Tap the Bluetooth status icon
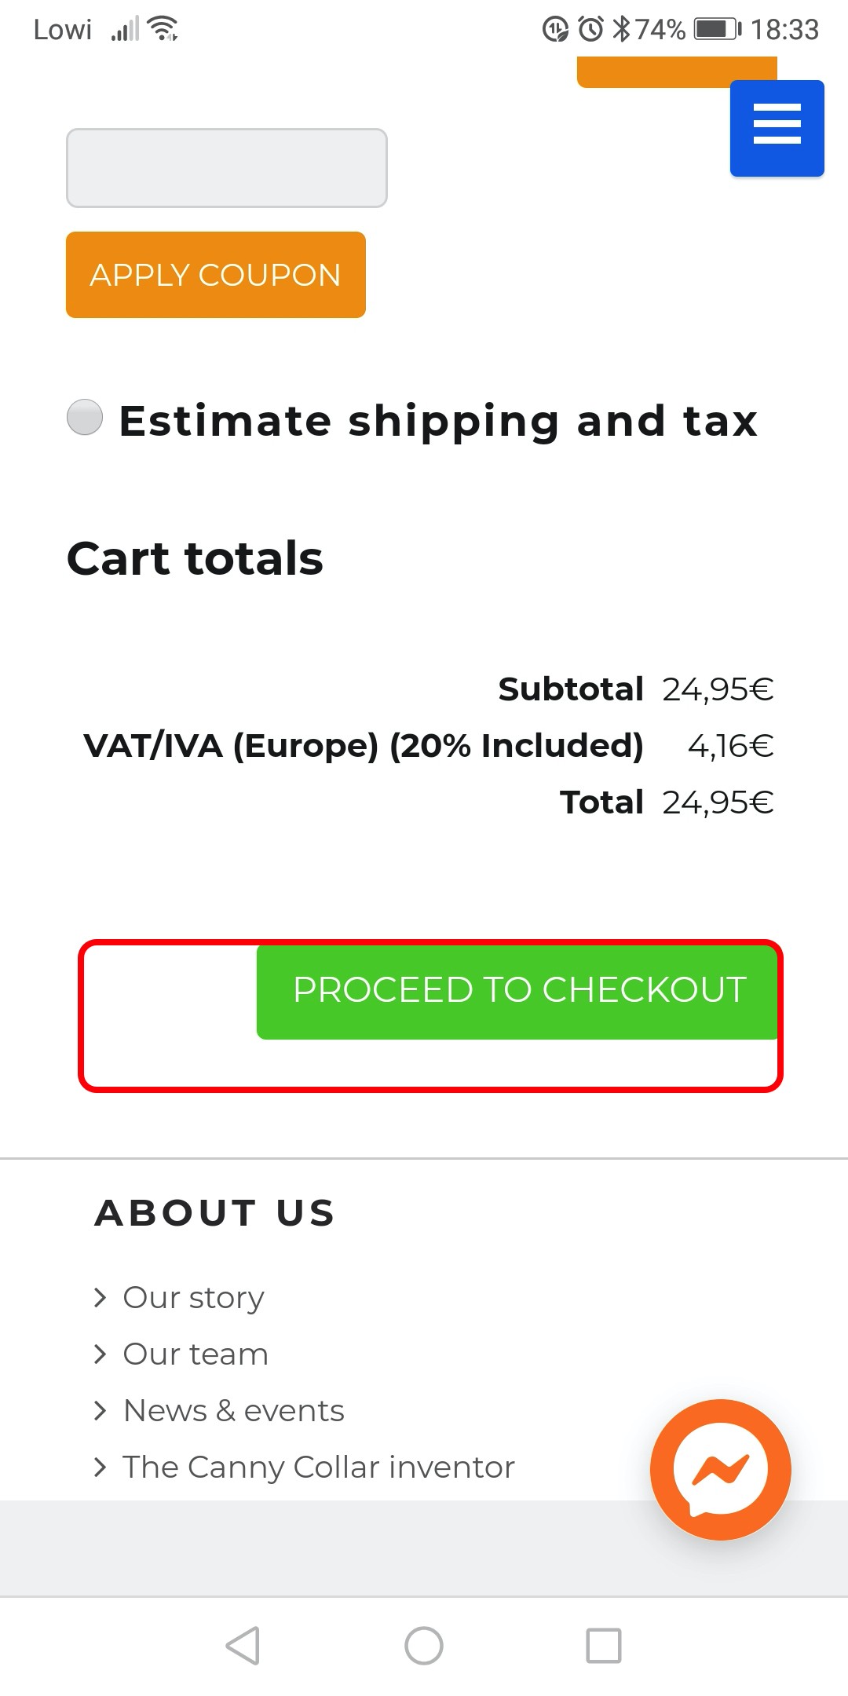 tap(621, 29)
